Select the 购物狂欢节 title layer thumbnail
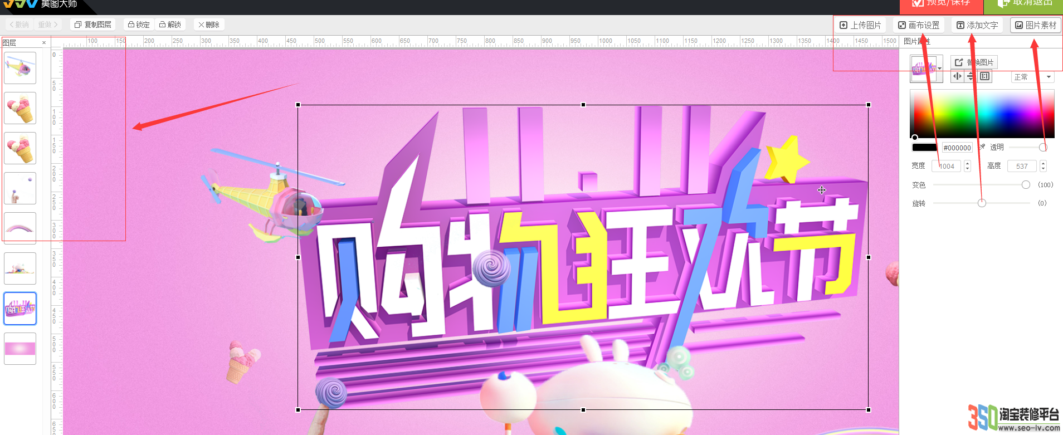Screen dimensions: 1063x435 (20, 309)
